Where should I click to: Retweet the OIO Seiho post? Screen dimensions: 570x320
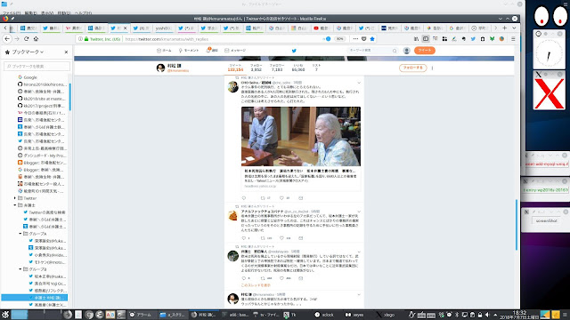click(x=263, y=198)
